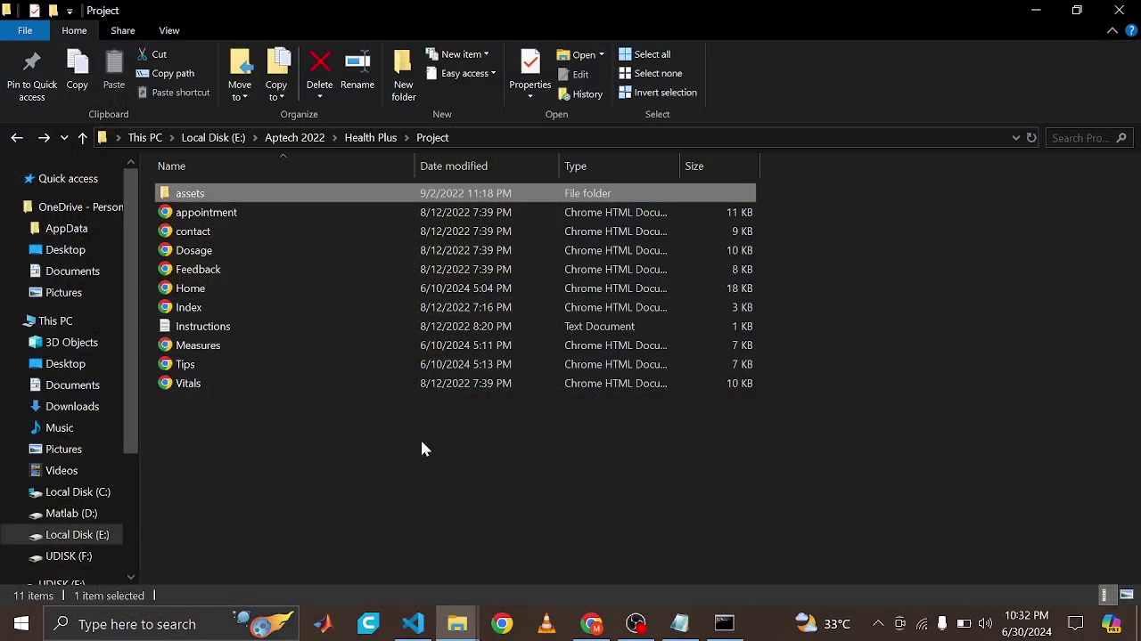
Task: Click the History command
Action: tap(579, 93)
